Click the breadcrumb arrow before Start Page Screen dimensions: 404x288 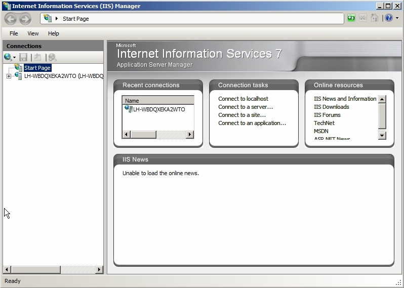(57, 19)
